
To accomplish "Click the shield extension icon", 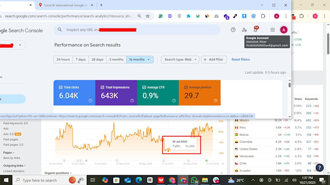I will (179, 16).
